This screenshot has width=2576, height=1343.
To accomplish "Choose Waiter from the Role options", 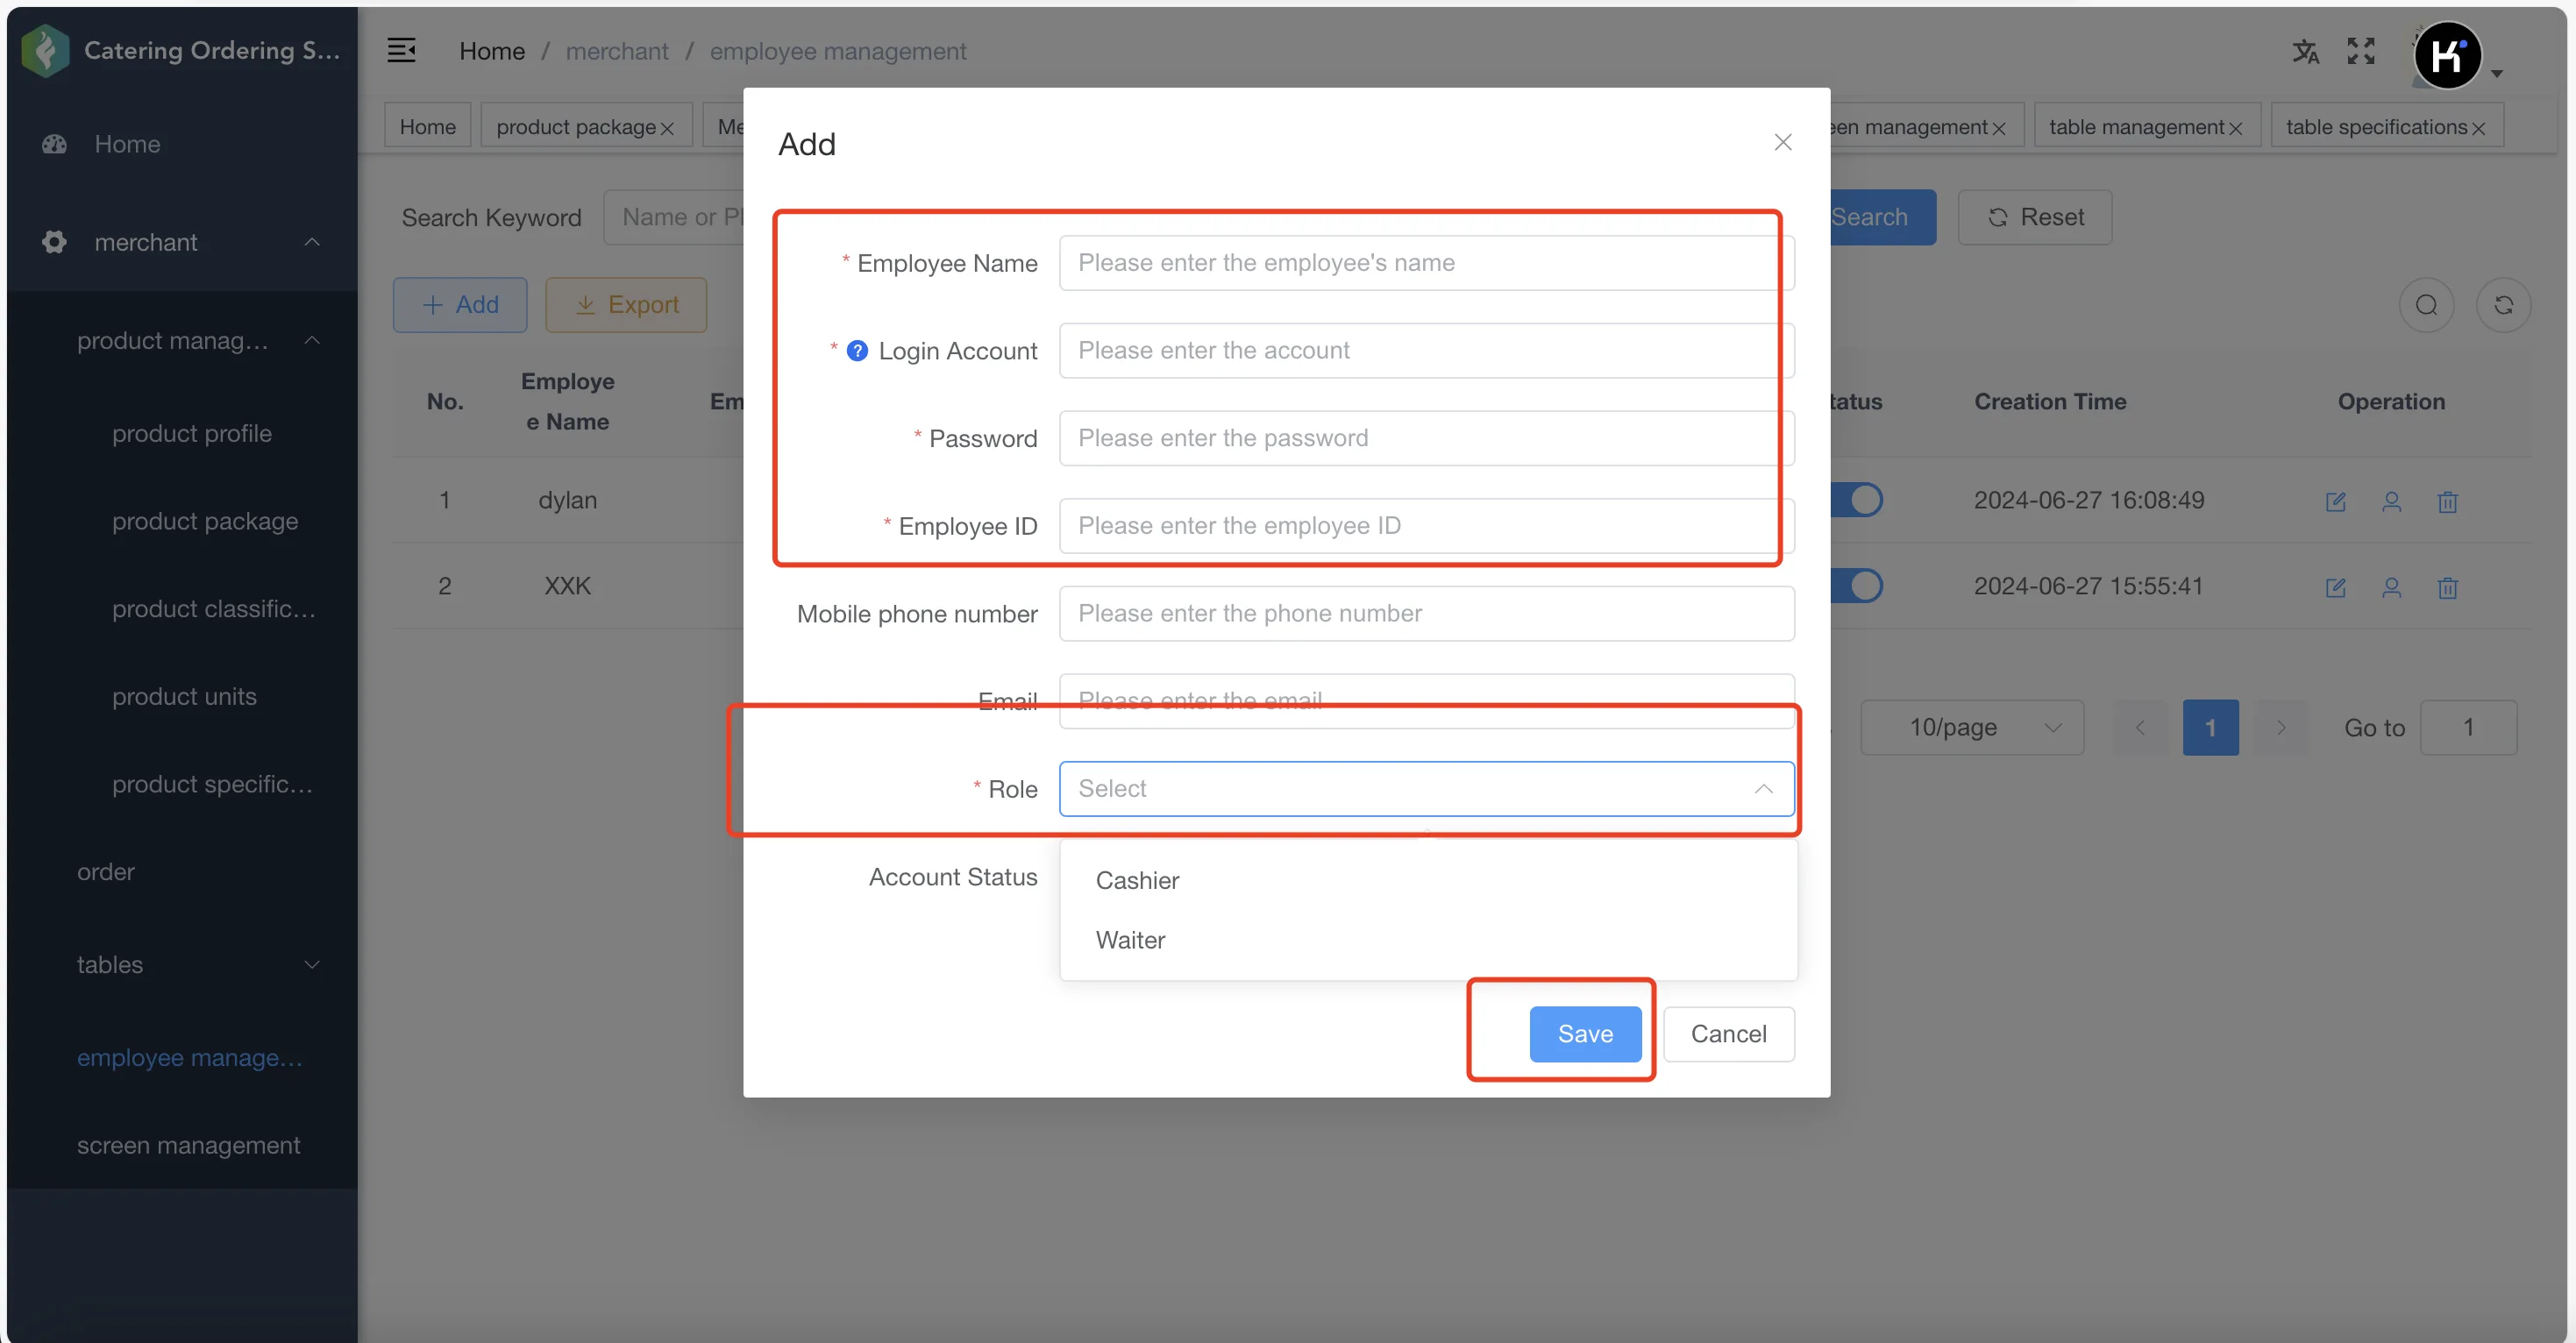I will point(1428,940).
